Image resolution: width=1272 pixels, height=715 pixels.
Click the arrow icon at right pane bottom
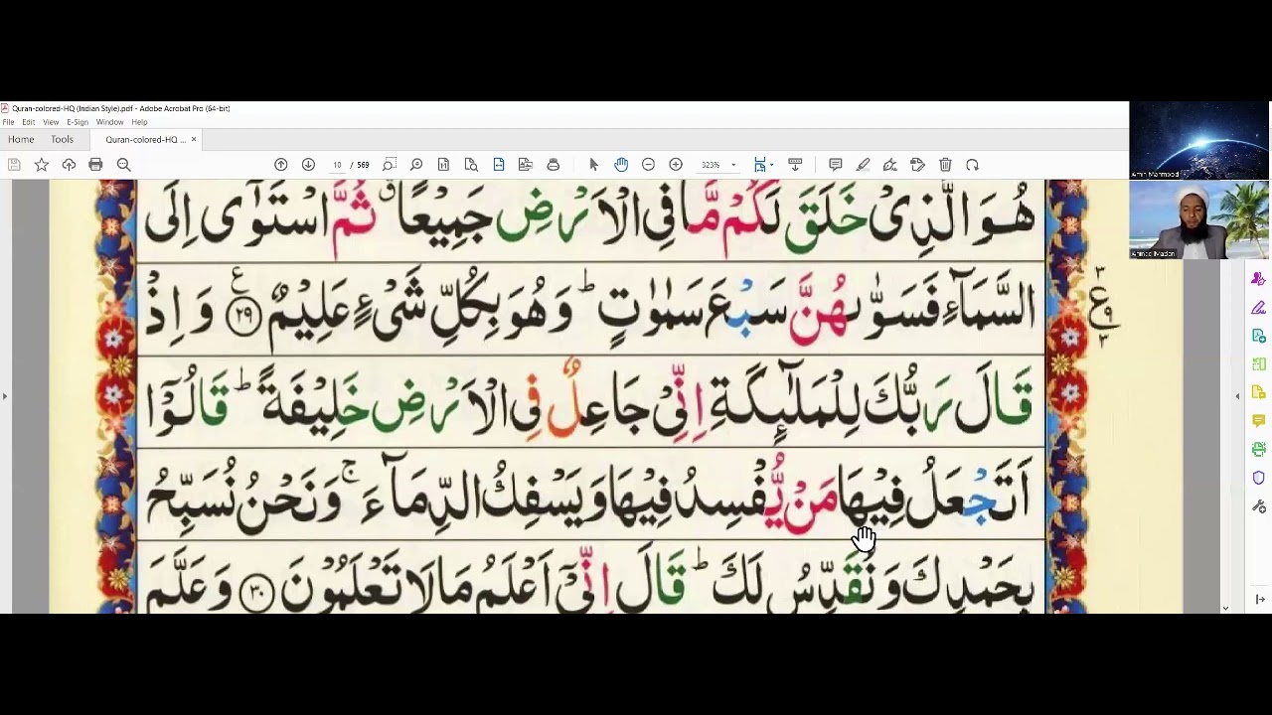pyautogui.click(x=1260, y=599)
